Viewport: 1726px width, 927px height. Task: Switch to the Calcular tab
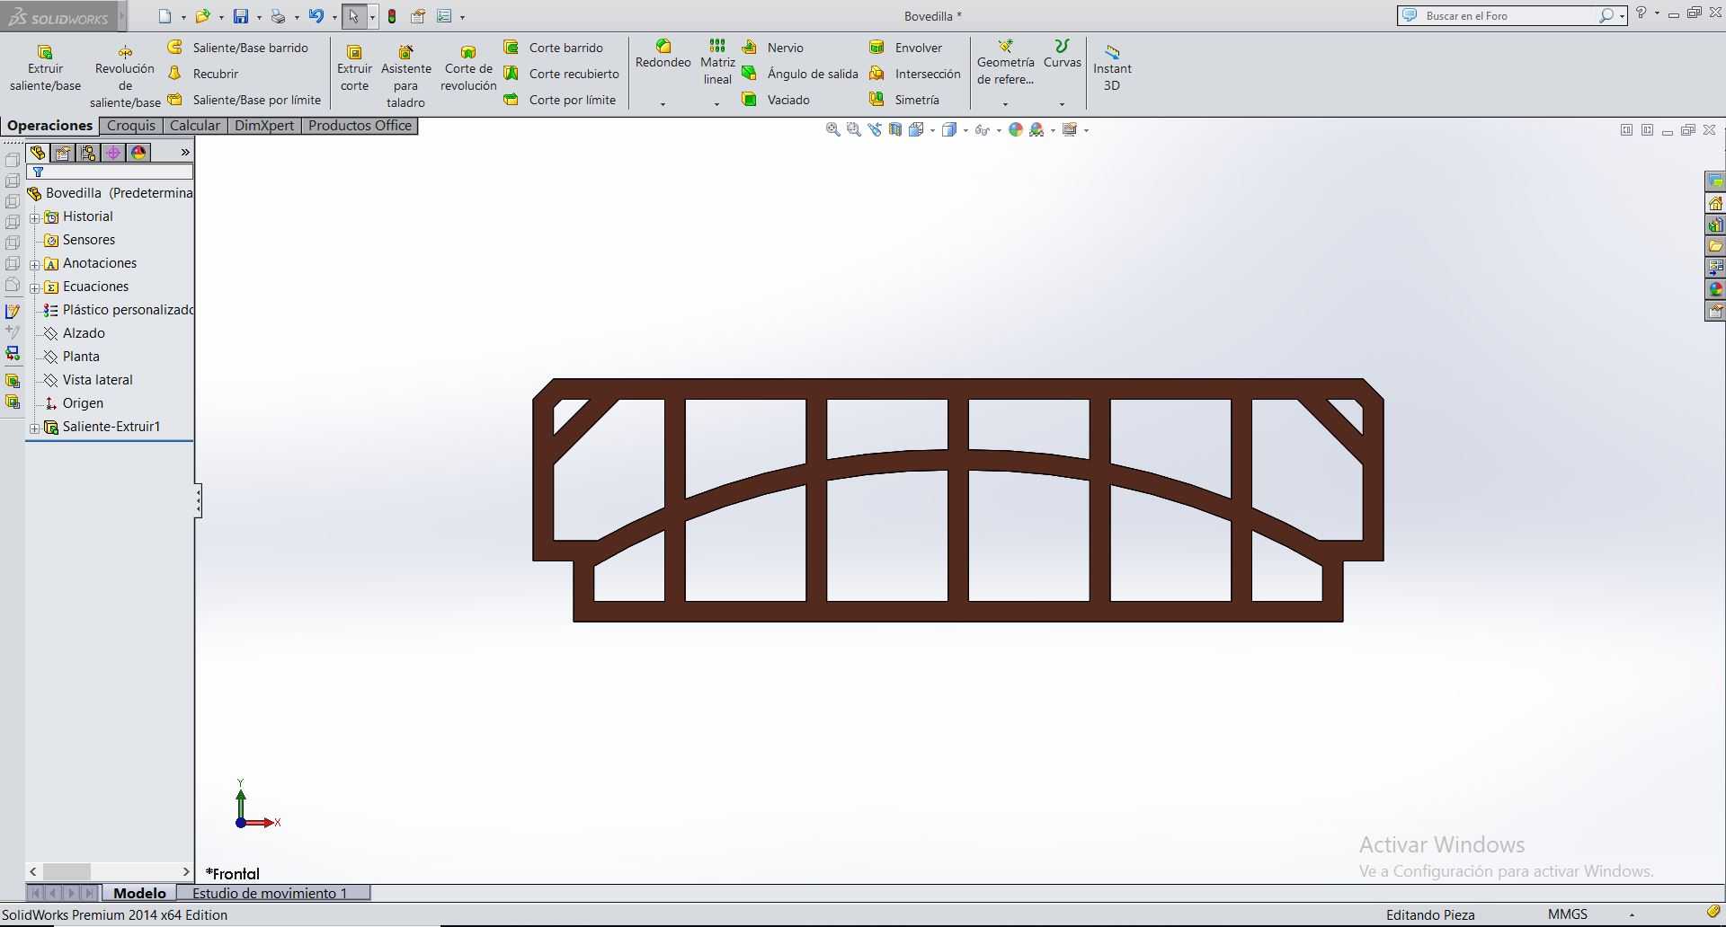195,126
